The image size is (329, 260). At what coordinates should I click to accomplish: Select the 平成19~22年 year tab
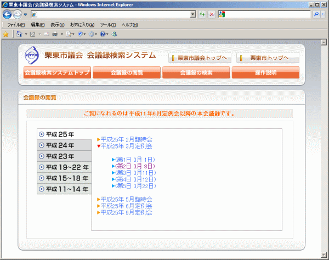point(64,167)
